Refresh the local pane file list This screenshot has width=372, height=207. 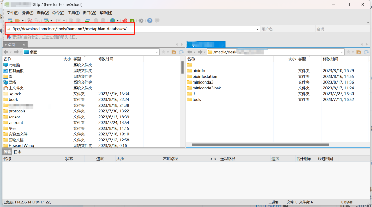(x=181, y=52)
